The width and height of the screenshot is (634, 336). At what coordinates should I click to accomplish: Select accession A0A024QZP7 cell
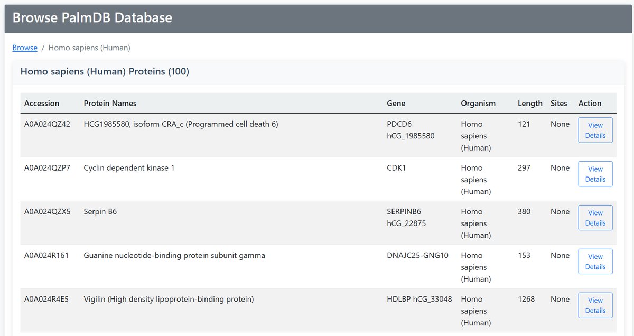[x=47, y=168]
